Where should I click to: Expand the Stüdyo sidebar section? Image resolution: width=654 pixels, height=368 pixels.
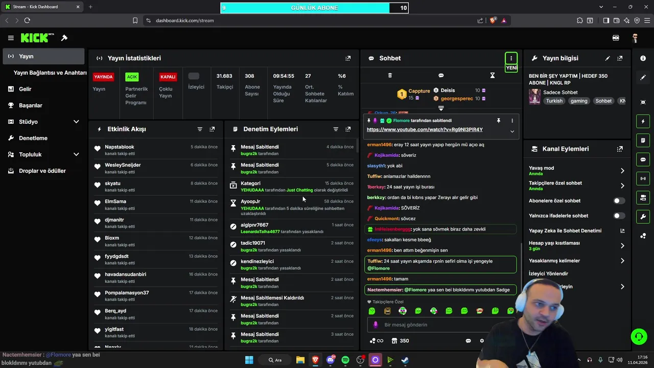click(76, 122)
